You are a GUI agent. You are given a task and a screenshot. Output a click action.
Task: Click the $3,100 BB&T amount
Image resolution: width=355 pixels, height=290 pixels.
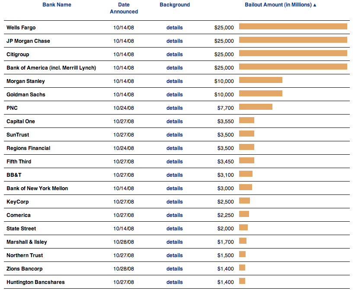click(226, 175)
